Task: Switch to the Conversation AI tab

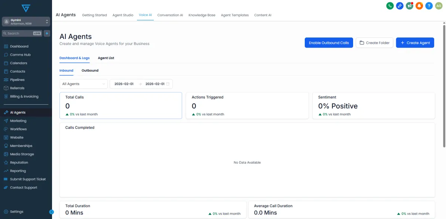Action: click(170, 15)
